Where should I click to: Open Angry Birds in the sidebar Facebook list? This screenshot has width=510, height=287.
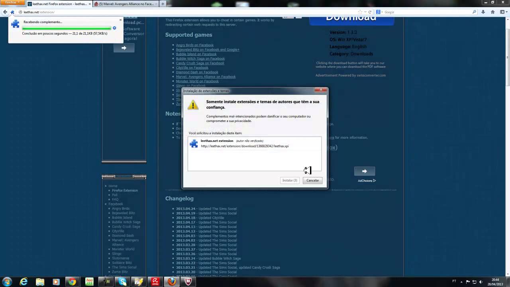121,208
